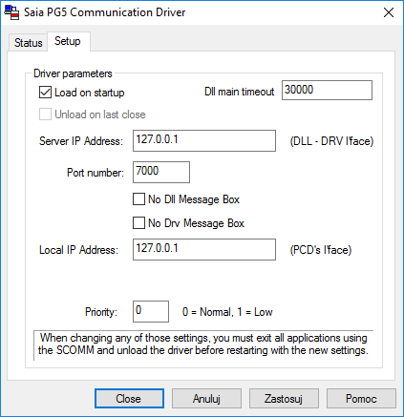Click the Close button
Image resolution: width=404 pixels, height=417 pixels.
pos(129,398)
